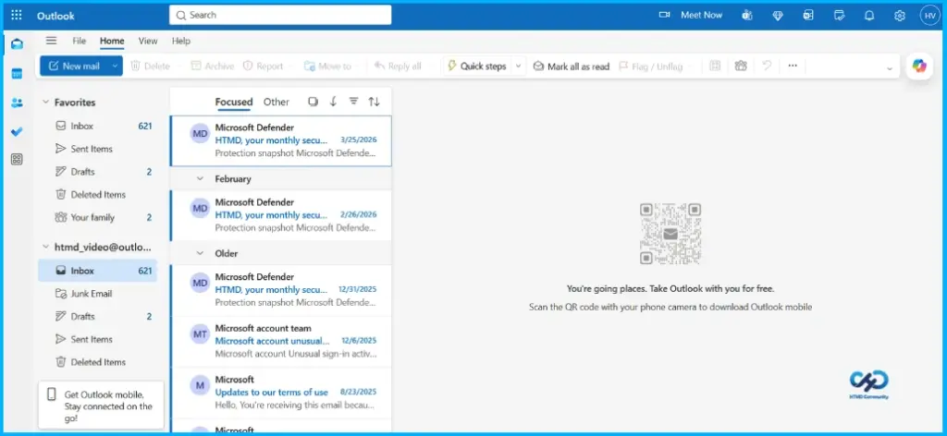The height and width of the screenshot is (436, 947).
Task: Click the jump-to down arrow in list header
Action: coord(333,102)
